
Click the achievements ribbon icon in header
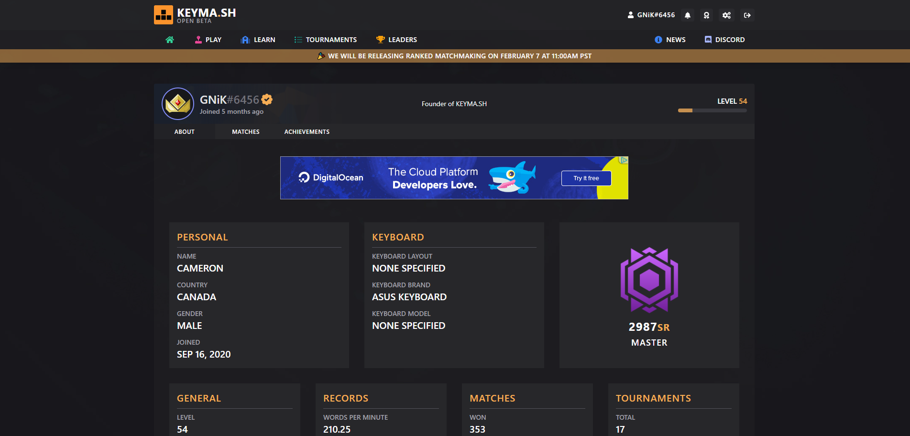pyautogui.click(x=706, y=15)
